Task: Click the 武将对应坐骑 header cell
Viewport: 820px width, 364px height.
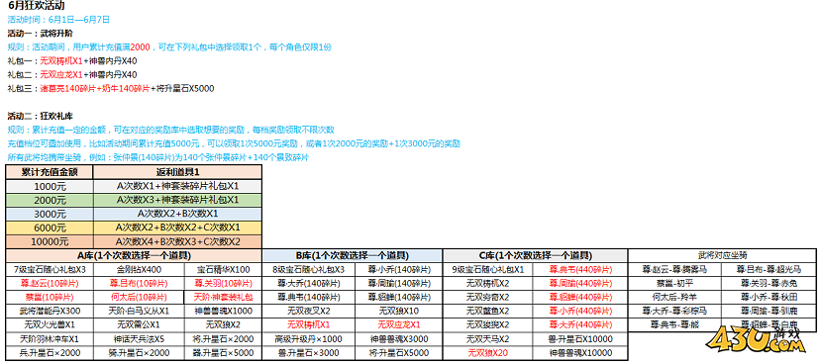Action: coord(722,256)
